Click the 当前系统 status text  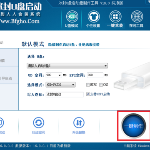point(130,146)
